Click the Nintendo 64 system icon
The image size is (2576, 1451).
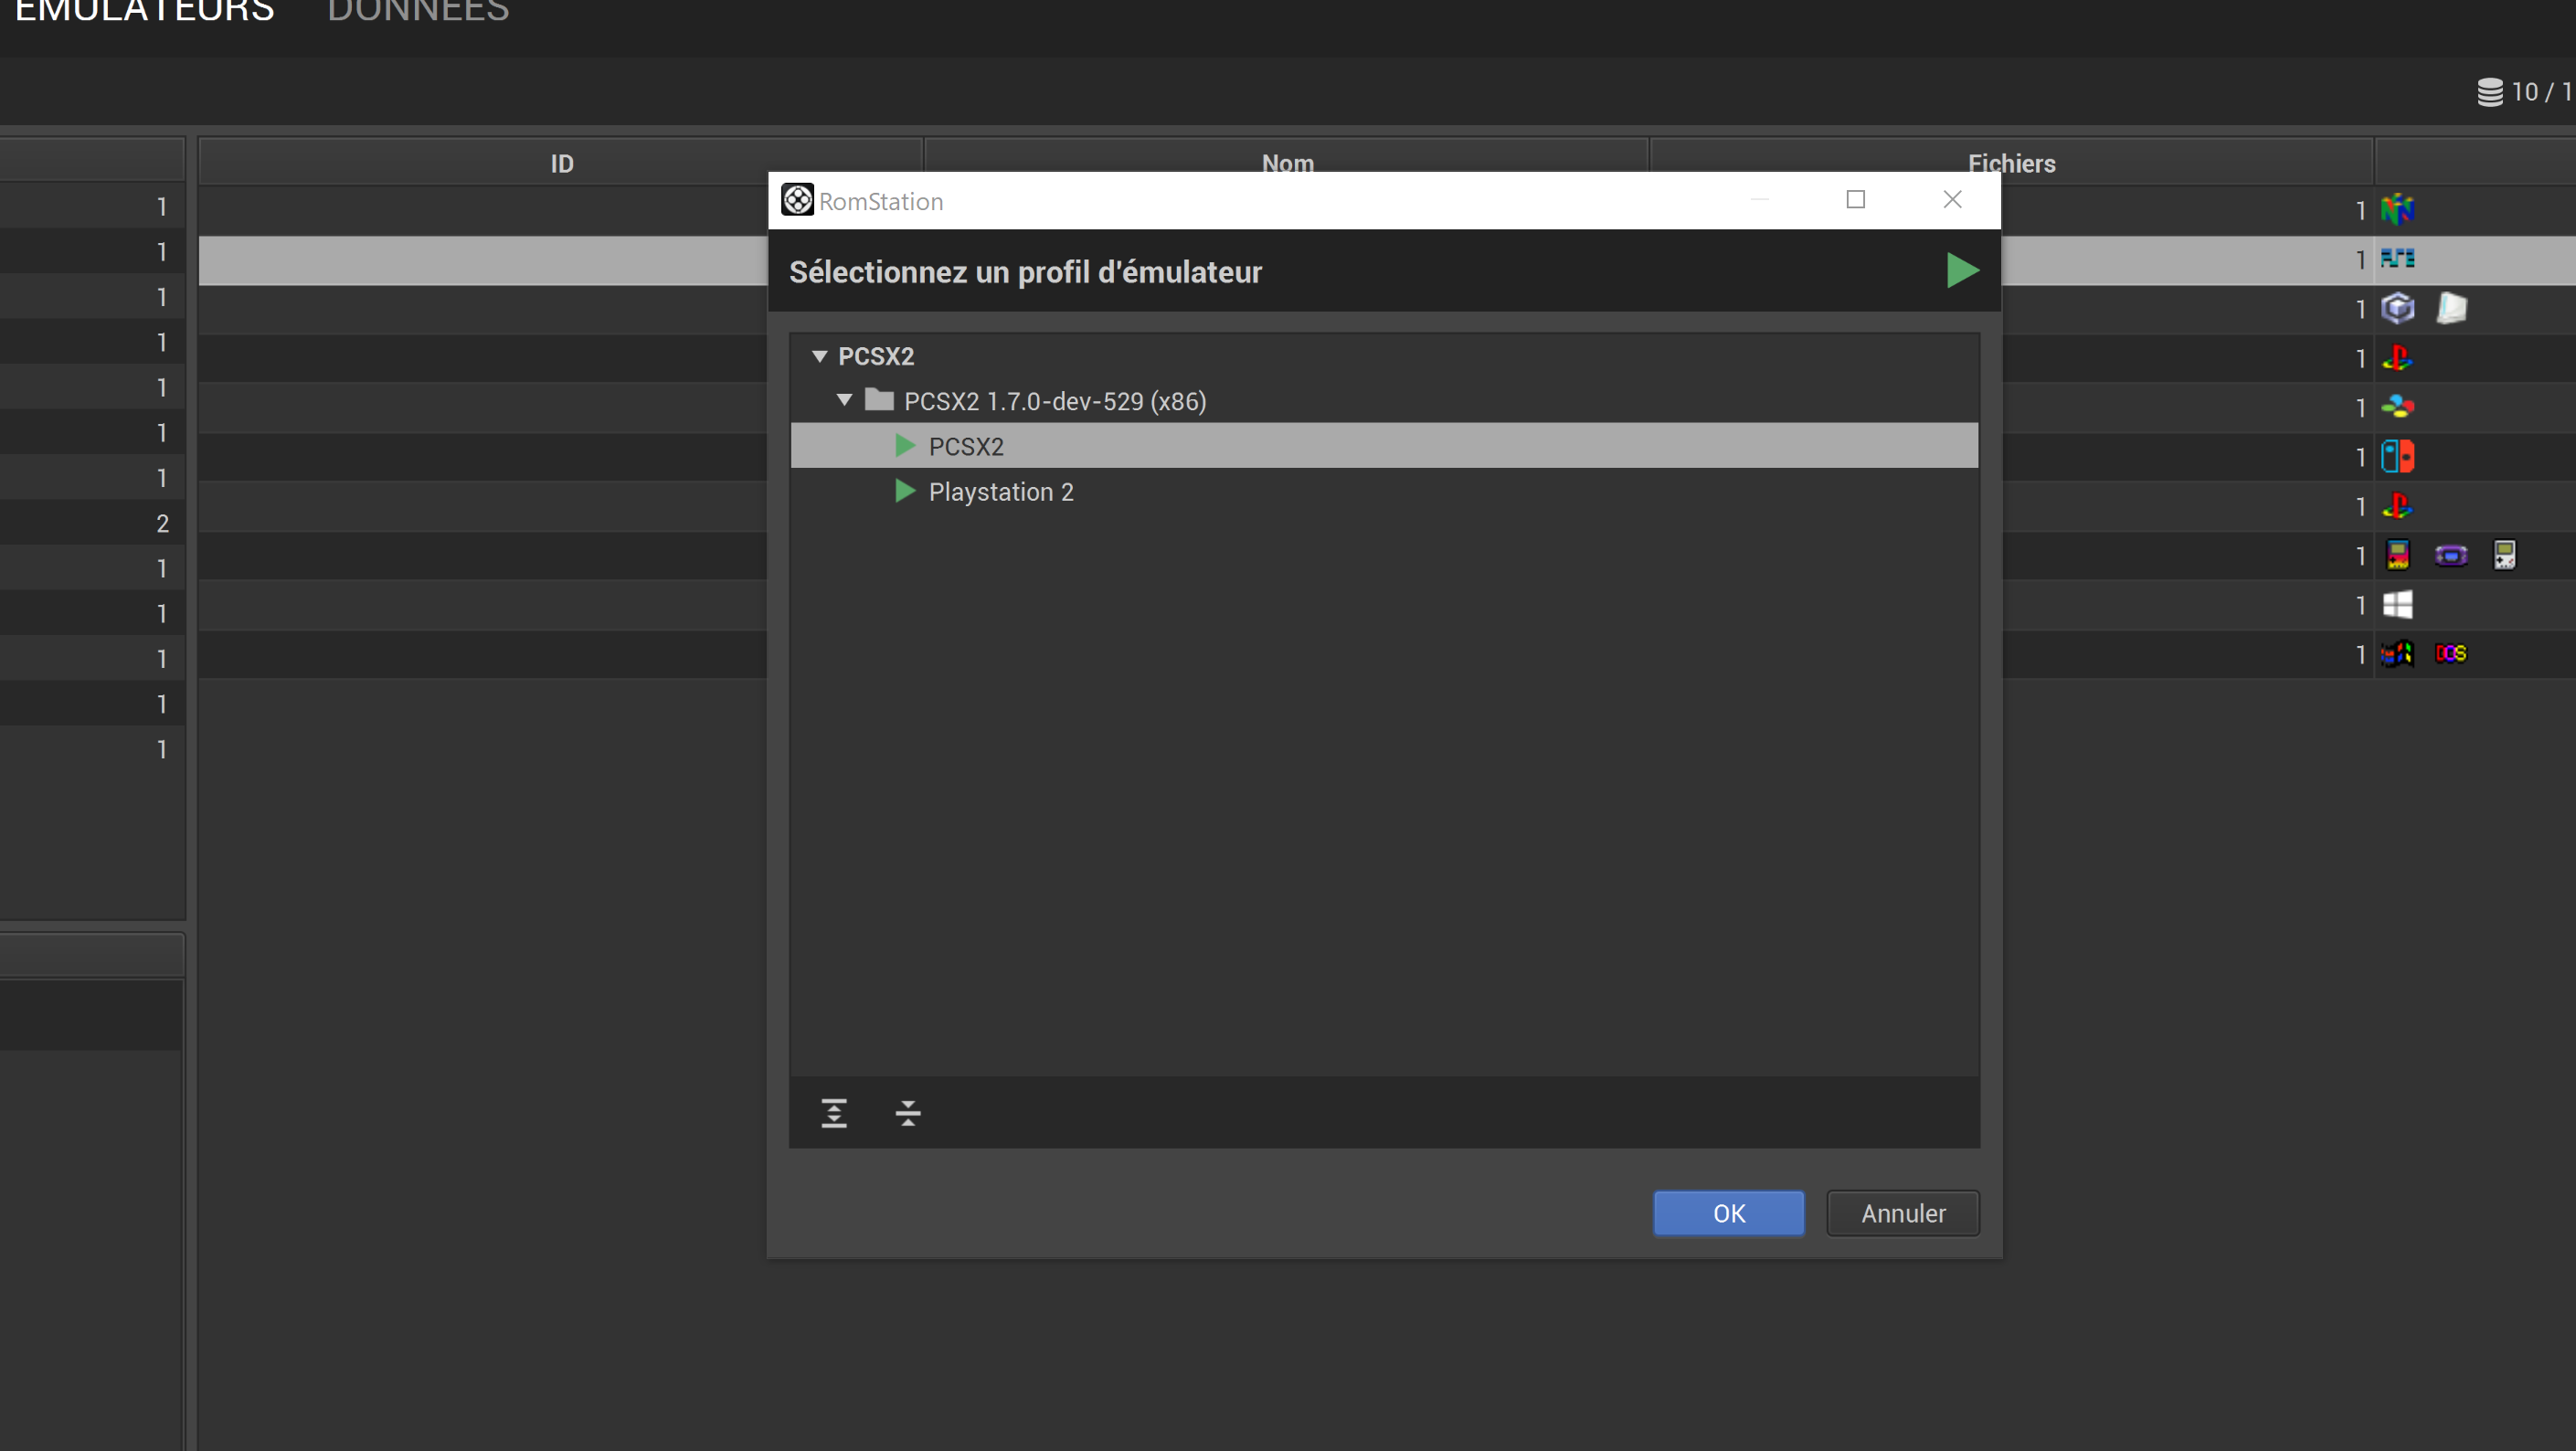pos(2397,210)
